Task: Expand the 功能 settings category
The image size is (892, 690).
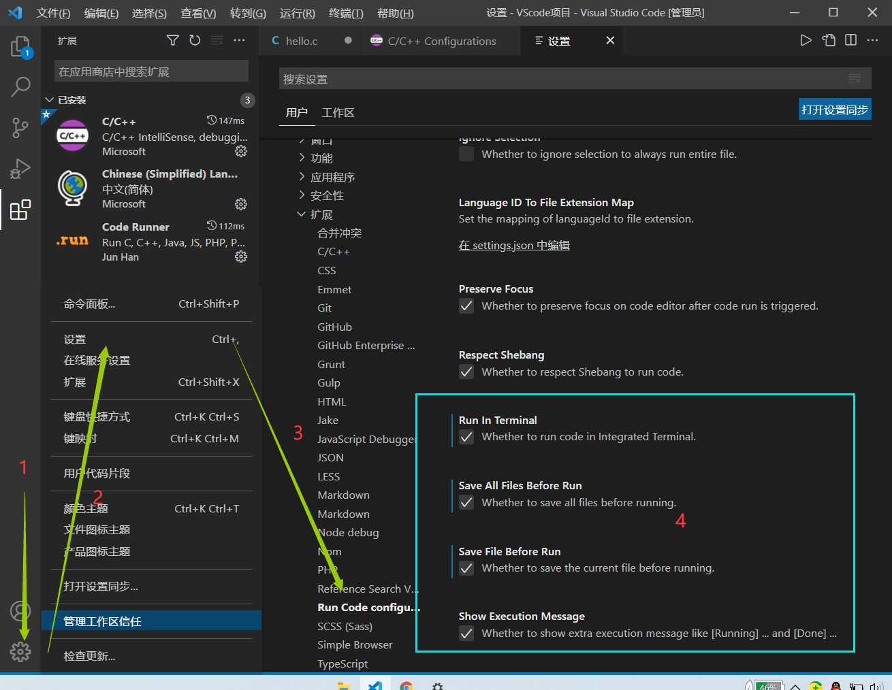Action: pyautogui.click(x=302, y=158)
